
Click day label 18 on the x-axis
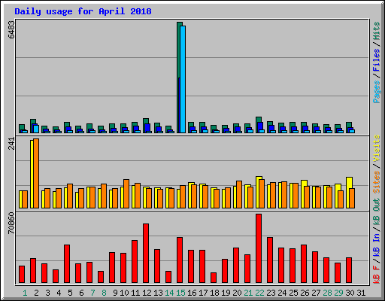coord(214,293)
